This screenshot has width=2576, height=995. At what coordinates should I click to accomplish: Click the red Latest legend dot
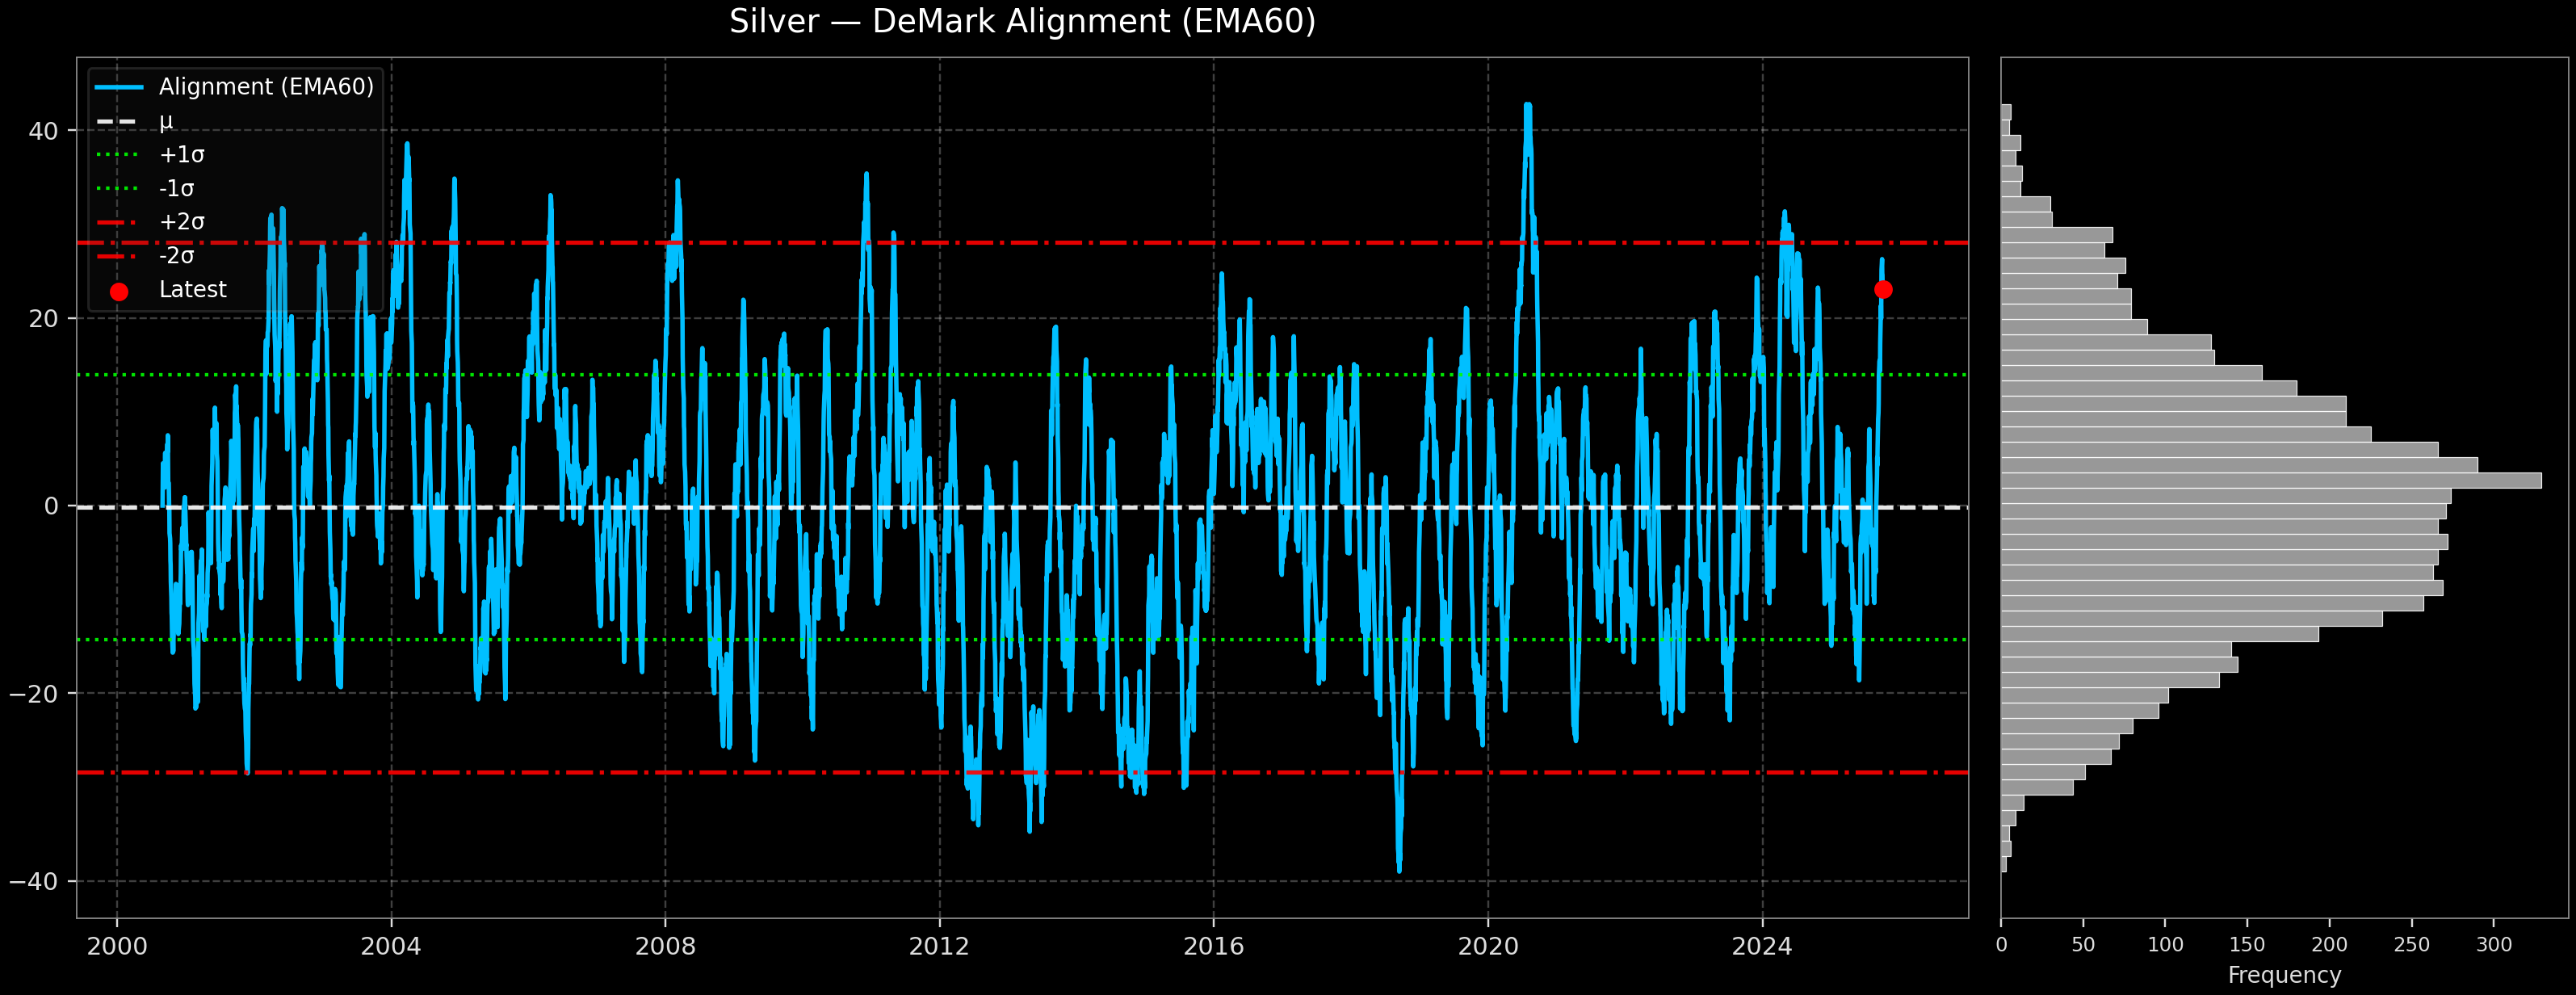(x=119, y=292)
